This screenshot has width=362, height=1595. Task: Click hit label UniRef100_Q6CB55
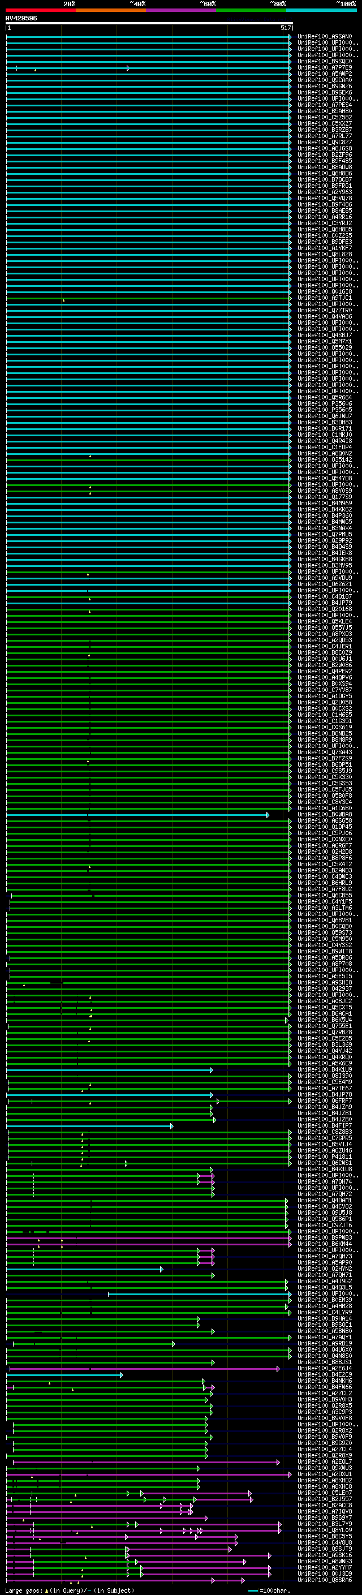click(x=325, y=895)
